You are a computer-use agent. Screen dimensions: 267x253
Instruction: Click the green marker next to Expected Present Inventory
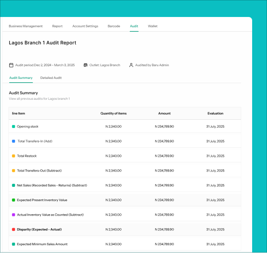tap(14, 200)
